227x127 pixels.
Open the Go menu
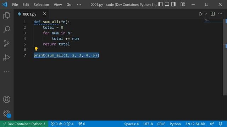(69, 5)
